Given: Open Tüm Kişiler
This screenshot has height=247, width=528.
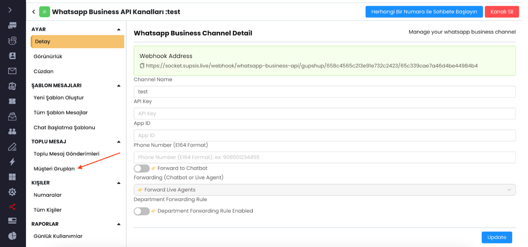Looking at the screenshot, I should pos(48,210).
